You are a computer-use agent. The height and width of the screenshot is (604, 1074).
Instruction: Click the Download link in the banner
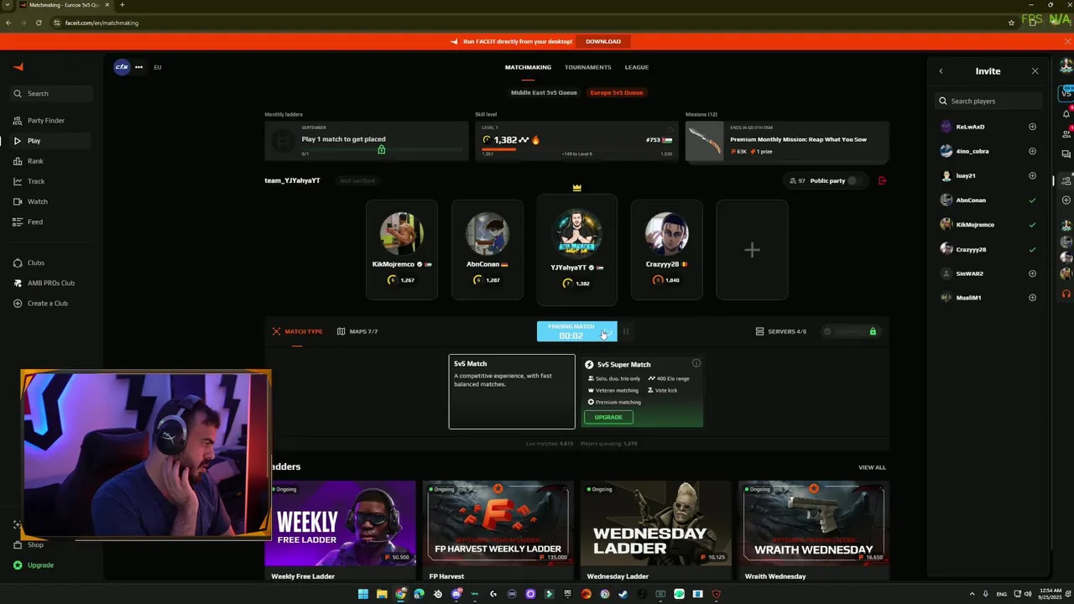click(x=603, y=41)
